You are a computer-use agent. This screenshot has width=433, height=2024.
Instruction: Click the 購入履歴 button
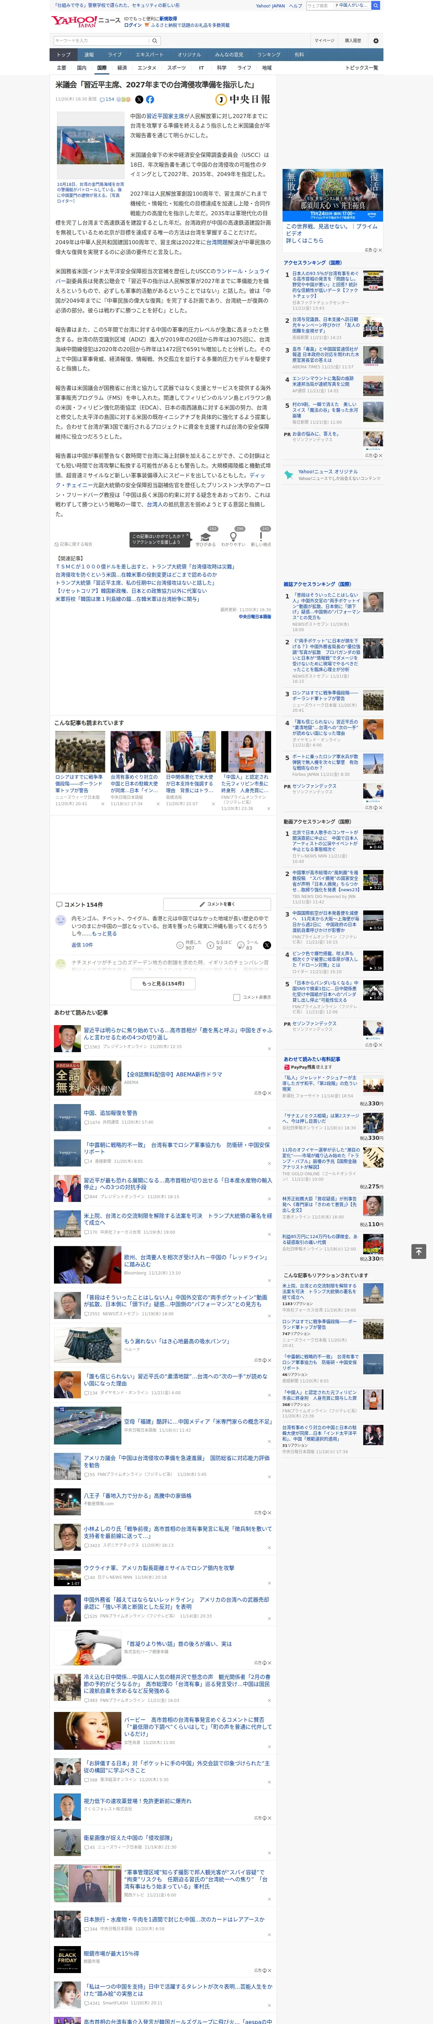tap(353, 41)
